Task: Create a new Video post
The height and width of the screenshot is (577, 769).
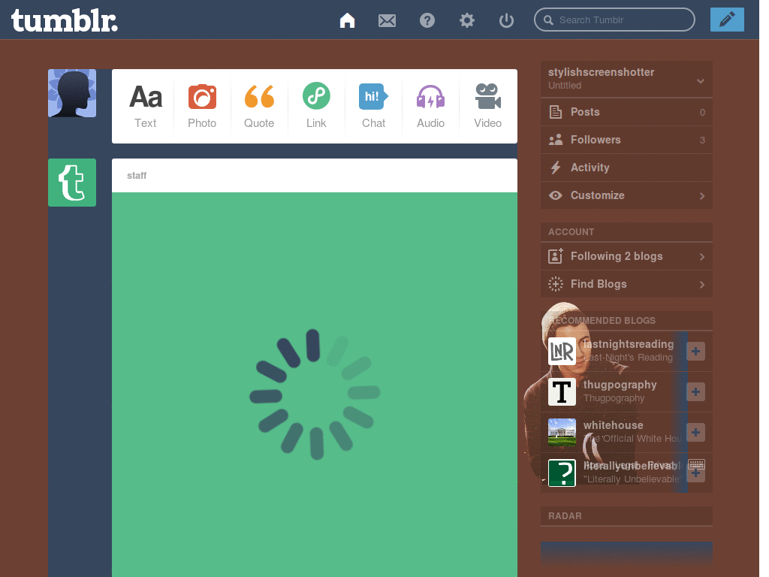Action: (x=487, y=106)
